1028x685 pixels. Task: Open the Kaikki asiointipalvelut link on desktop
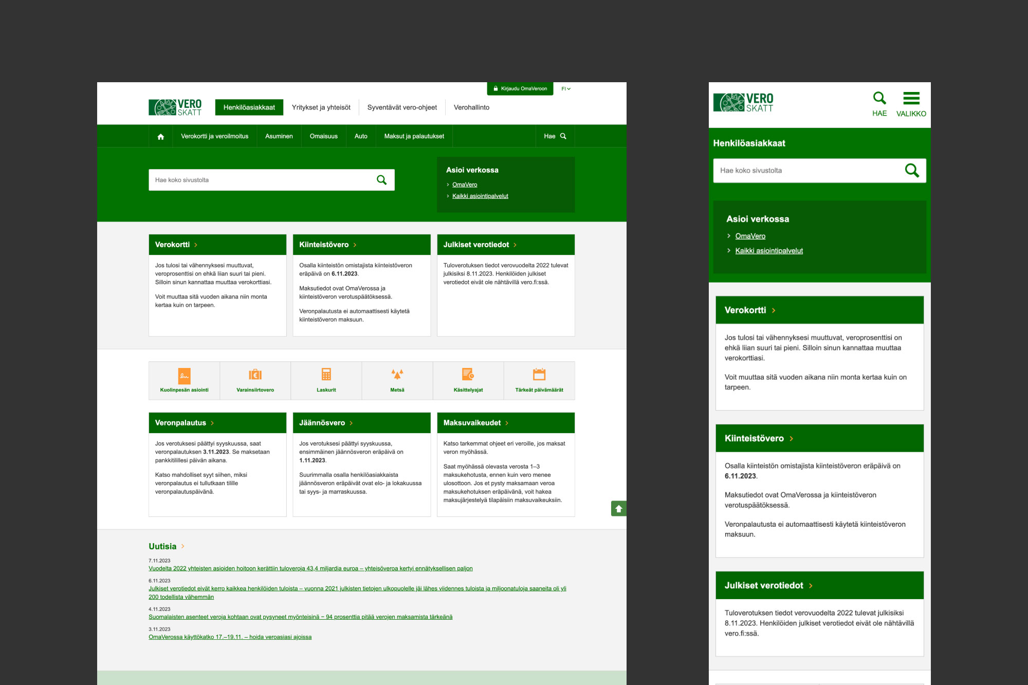[x=480, y=196]
